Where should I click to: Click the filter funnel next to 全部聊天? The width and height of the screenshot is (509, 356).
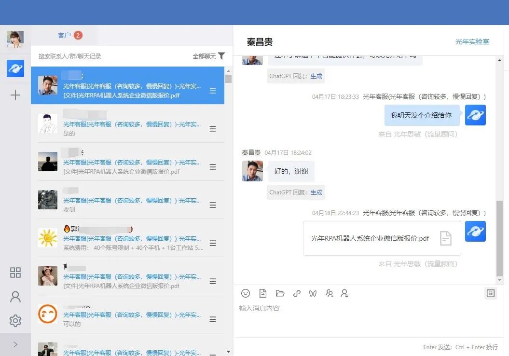(221, 56)
